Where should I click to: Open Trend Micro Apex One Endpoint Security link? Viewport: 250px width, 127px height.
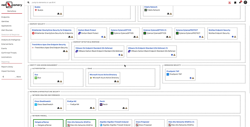49,45
